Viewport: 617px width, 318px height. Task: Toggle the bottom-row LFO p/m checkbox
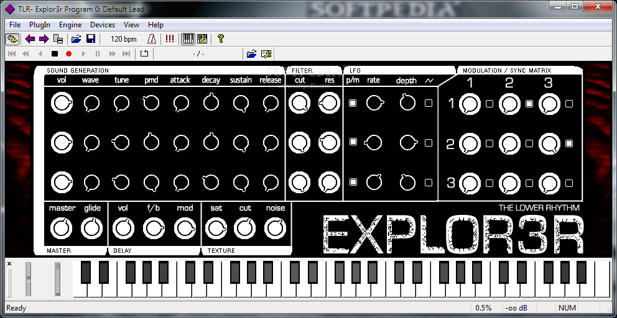353,181
